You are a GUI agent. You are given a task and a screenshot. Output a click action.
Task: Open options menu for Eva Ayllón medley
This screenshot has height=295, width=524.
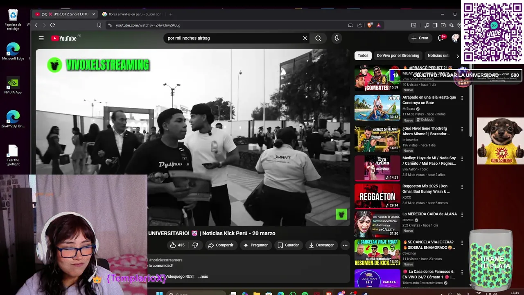pyautogui.click(x=462, y=159)
